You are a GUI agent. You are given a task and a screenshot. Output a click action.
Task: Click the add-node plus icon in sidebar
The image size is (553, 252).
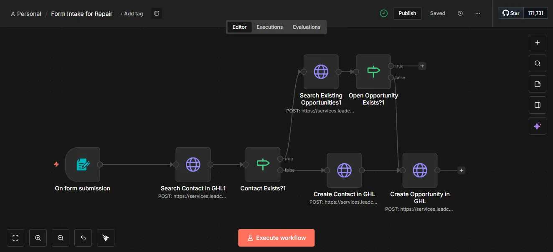coord(538,42)
